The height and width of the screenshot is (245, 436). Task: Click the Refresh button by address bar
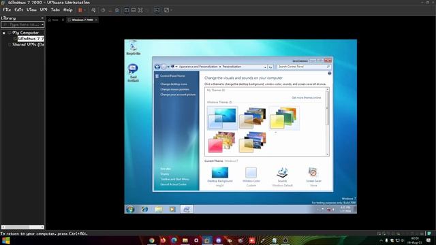270,67
